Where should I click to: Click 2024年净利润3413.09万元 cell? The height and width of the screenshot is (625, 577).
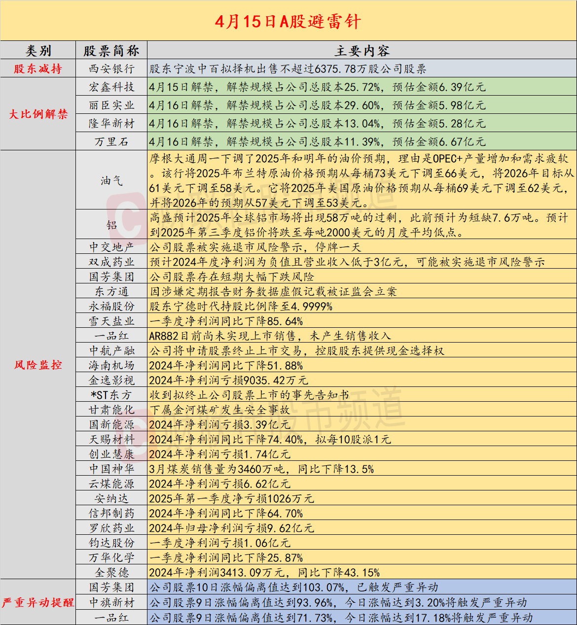362,572
